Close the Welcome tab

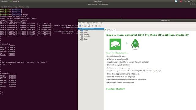(114, 30)
